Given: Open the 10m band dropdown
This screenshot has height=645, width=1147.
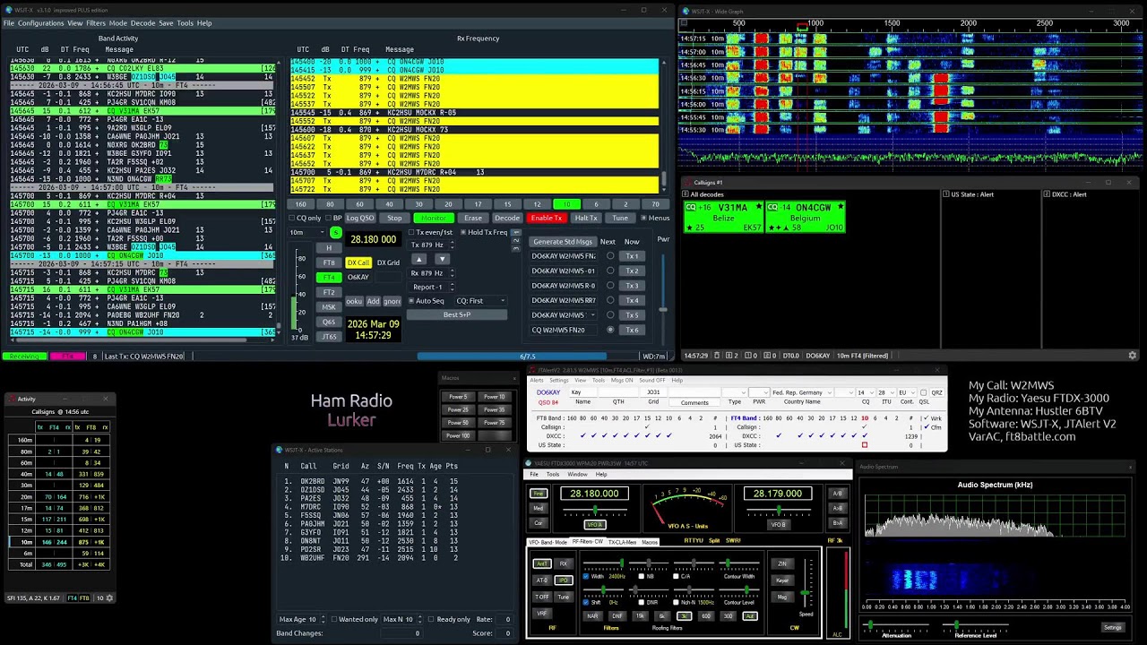Looking at the screenshot, I should pyautogui.click(x=306, y=233).
